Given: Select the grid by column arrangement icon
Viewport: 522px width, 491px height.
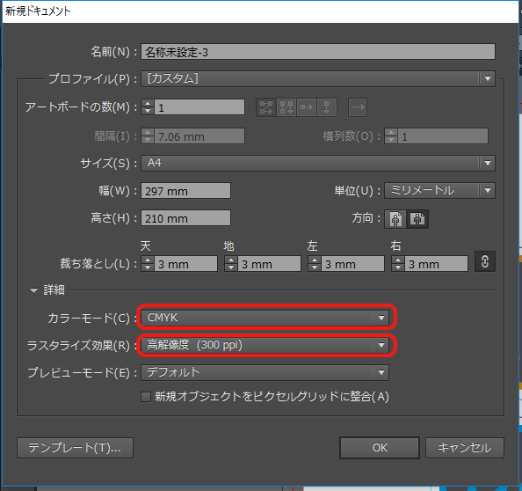Looking at the screenshot, I should click(286, 107).
